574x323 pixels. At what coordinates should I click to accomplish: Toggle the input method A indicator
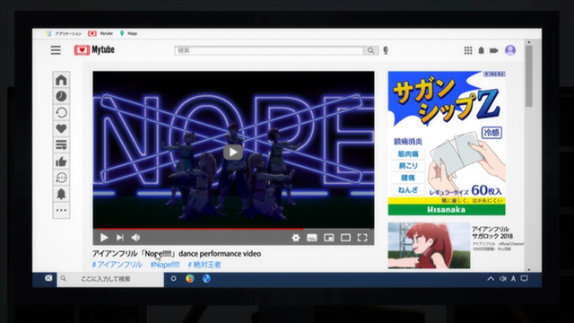(513, 279)
